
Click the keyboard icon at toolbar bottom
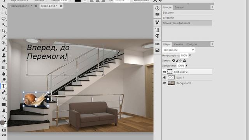coord(4,135)
